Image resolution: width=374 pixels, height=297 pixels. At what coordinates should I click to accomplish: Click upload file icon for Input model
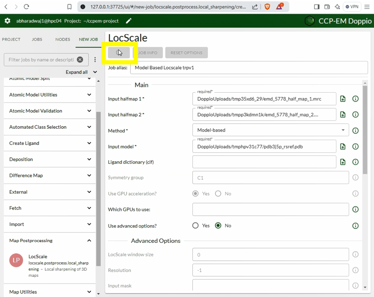tap(343, 147)
